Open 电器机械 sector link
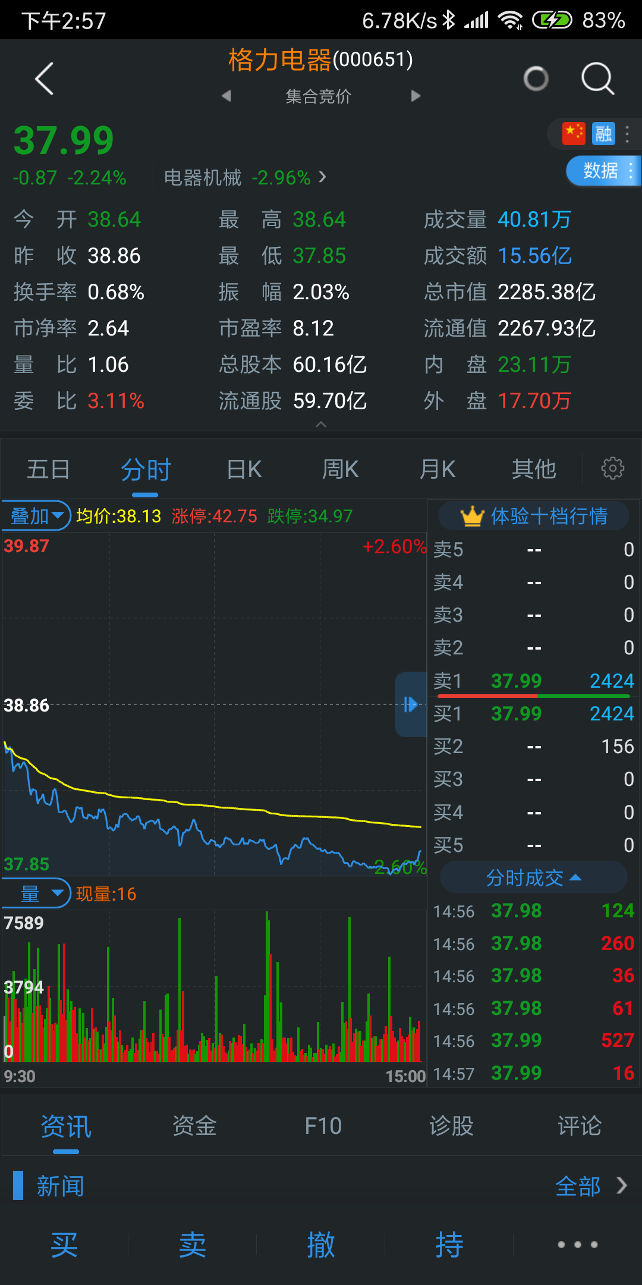 (x=245, y=177)
